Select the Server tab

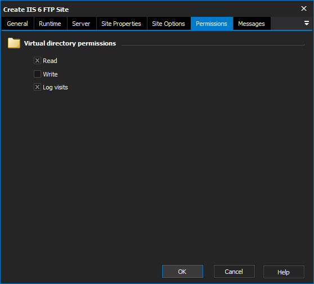point(81,24)
